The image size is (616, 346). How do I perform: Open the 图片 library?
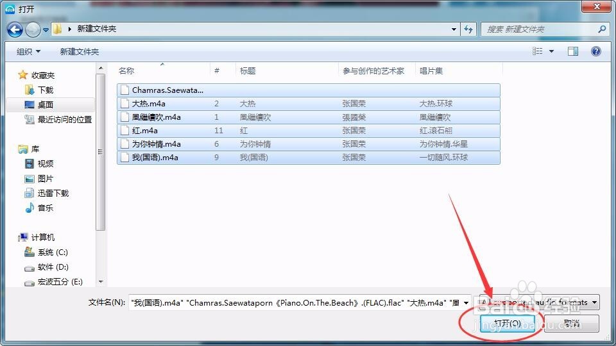click(x=45, y=179)
